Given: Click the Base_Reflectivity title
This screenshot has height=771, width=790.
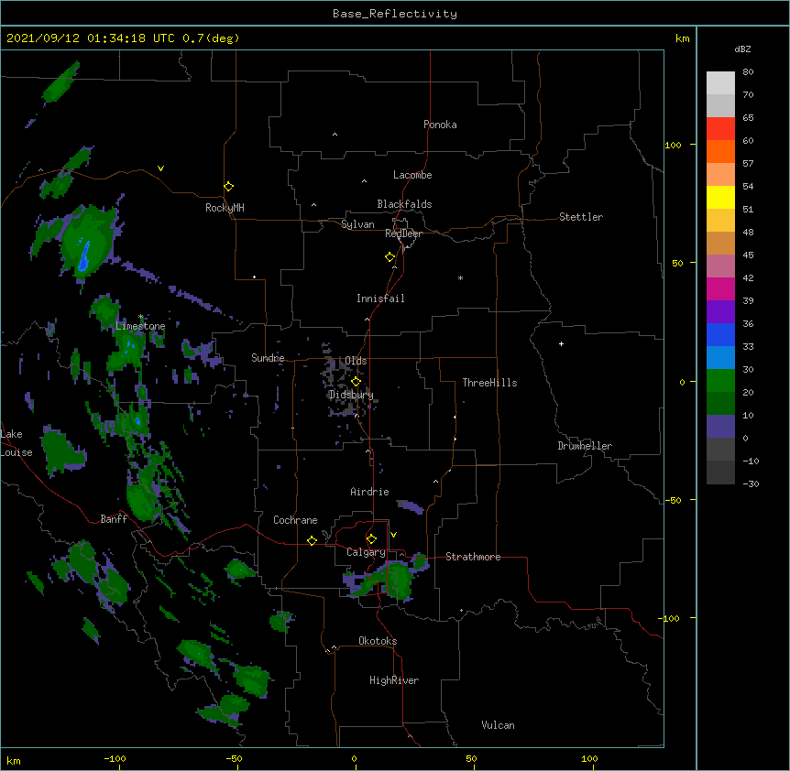Looking at the screenshot, I should (395, 14).
